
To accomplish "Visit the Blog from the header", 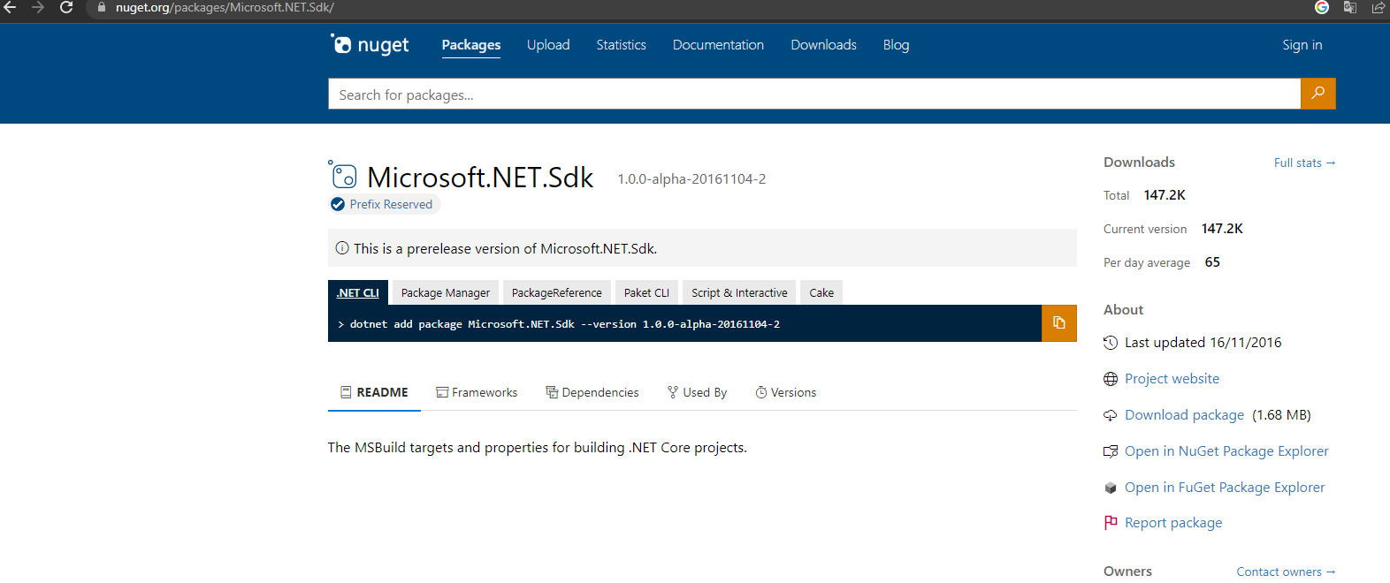I will [896, 45].
